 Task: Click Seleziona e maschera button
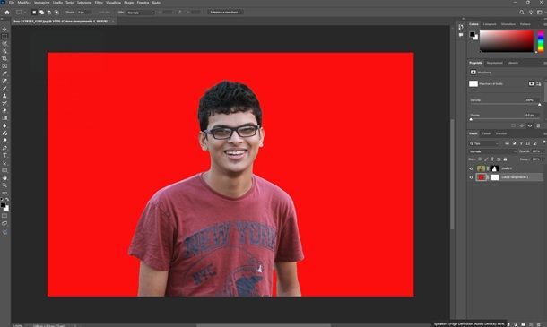tap(225, 13)
